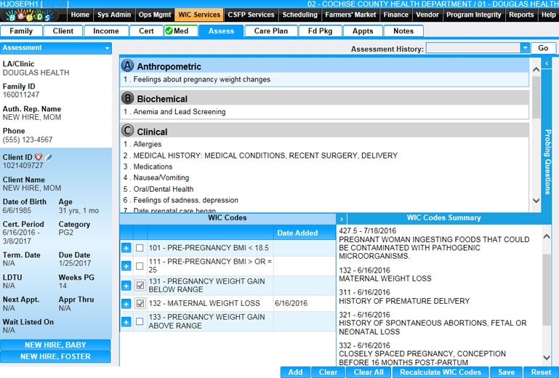Click the WIC Codes Summary vertical scrollbar
Image resolution: width=559 pixels, height=378 pixels.
[x=547, y=291]
